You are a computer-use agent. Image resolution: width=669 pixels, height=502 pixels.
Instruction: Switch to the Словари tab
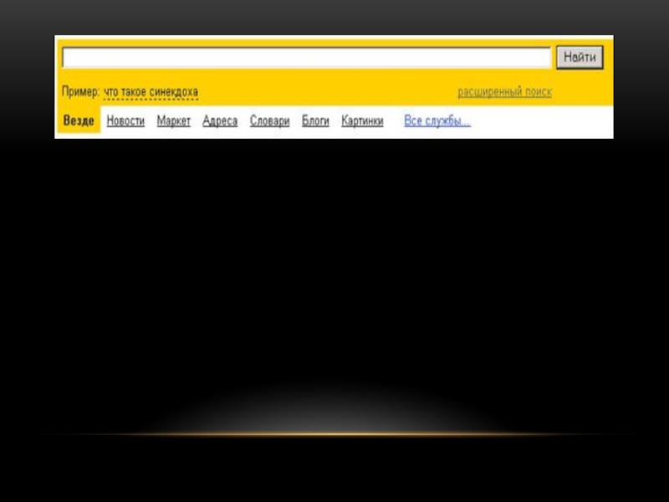coord(269,120)
